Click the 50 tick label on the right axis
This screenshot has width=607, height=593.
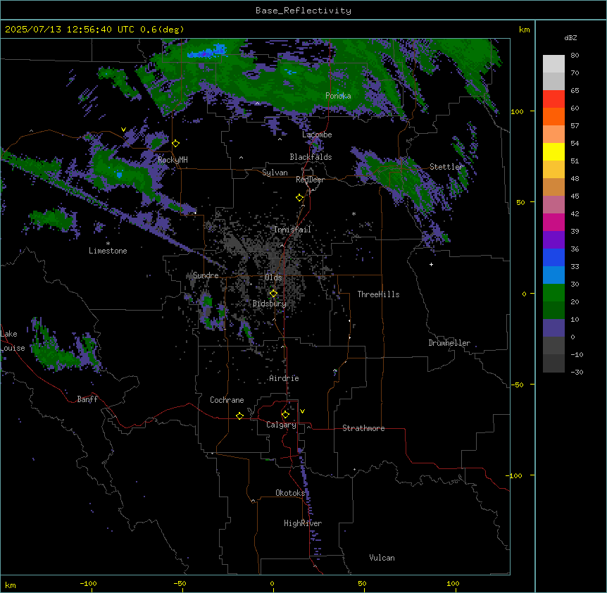pos(520,202)
